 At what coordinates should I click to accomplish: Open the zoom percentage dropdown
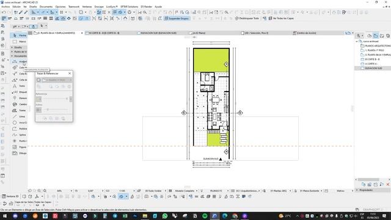point(71,191)
